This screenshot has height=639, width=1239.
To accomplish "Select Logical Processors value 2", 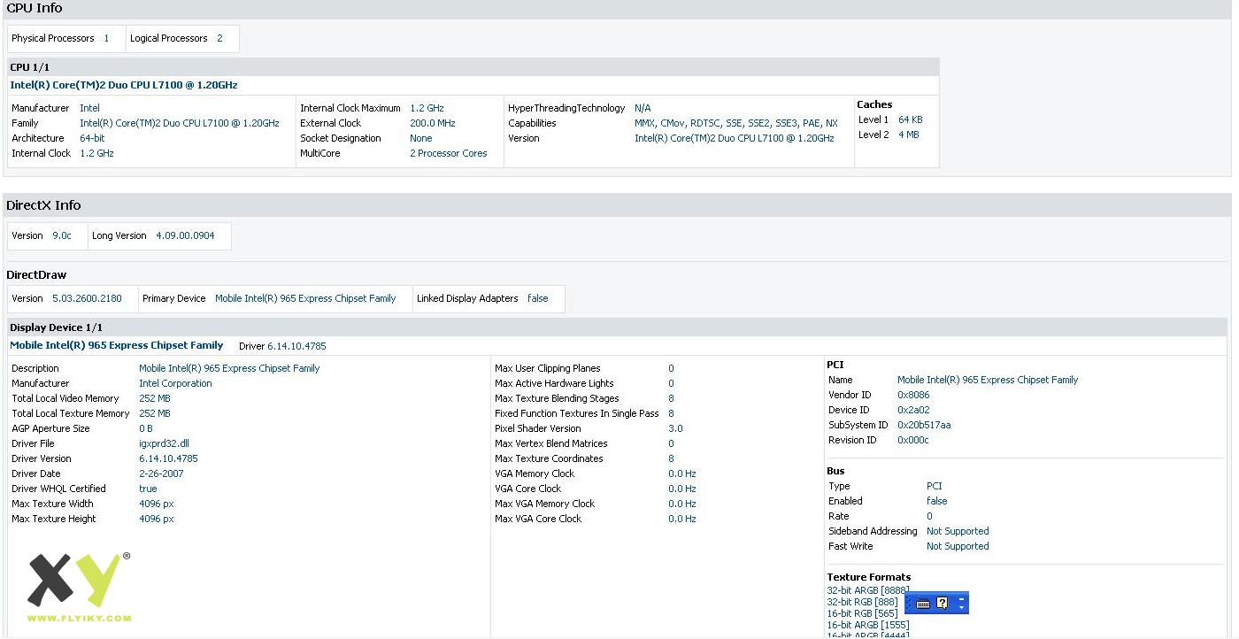I will (x=219, y=38).
